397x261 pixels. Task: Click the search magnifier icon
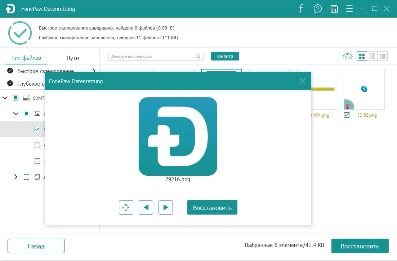(198, 56)
